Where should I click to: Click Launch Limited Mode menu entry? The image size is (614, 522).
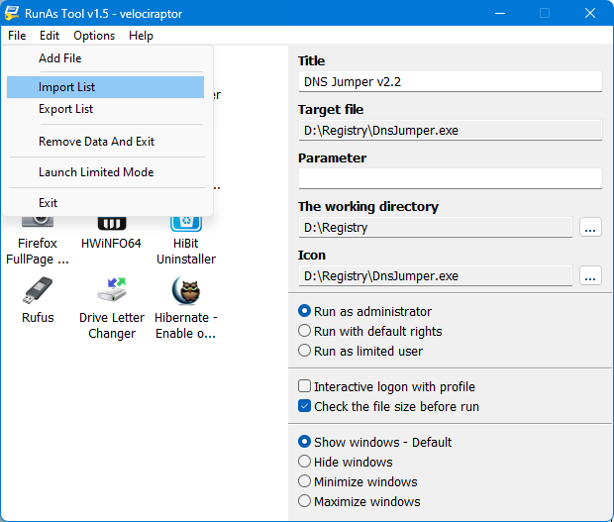(96, 172)
